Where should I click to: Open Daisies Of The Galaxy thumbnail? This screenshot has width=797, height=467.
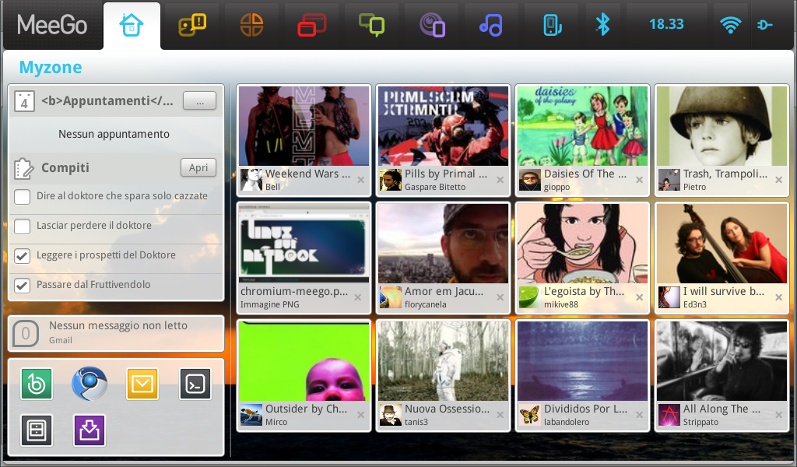582,125
